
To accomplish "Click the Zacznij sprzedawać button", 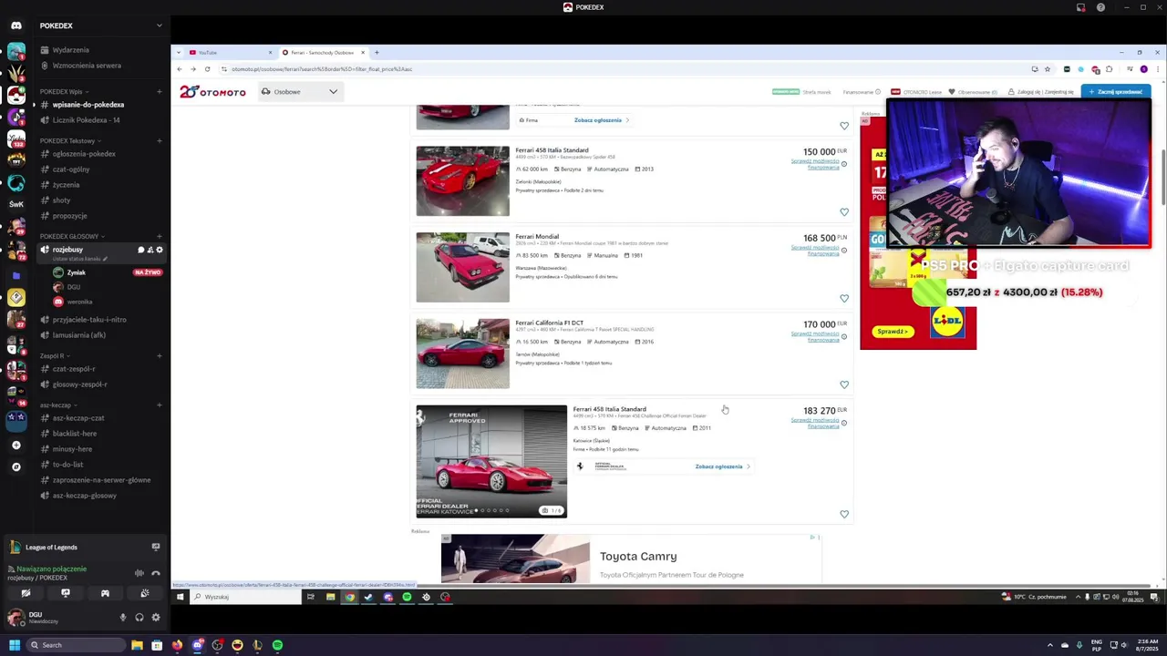I will pos(1116,91).
